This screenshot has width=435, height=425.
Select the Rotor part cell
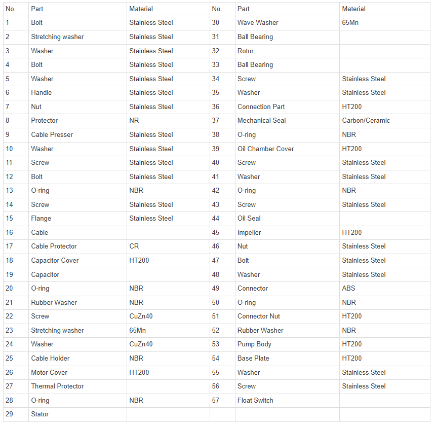coord(287,51)
